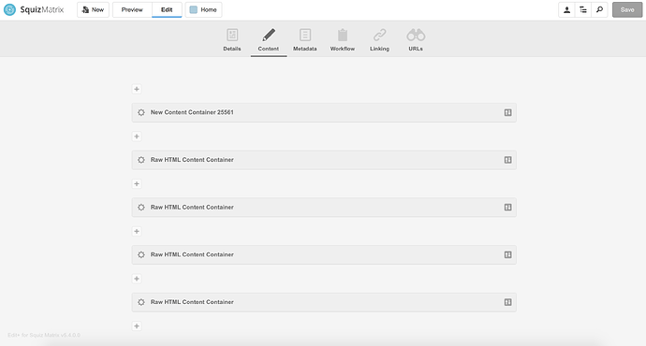This screenshot has height=346, width=646.
Task: Go to the Metadata screen
Action: pyautogui.click(x=305, y=40)
